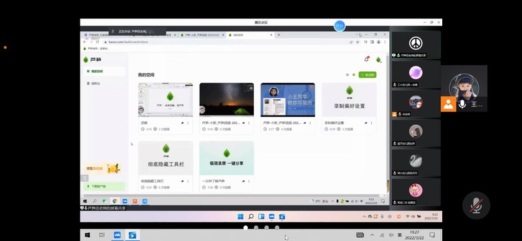Click the 下载客户端 download button
The width and height of the screenshot is (522, 241).
pyautogui.click(x=104, y=186)
